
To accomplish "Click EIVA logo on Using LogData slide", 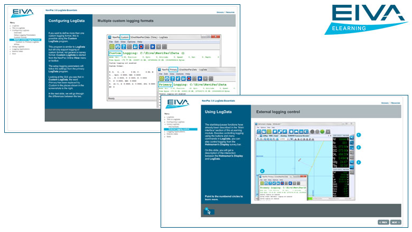I will point(177,103).
